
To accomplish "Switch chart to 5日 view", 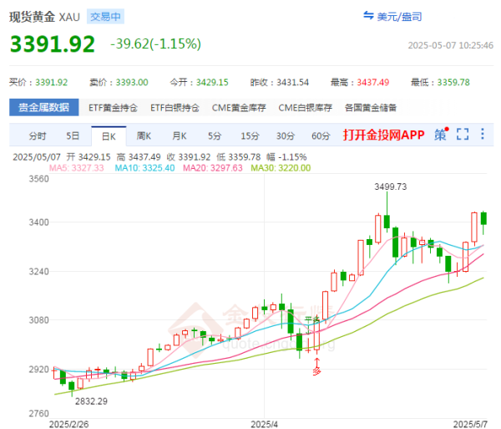I will [x=73, y=136].
